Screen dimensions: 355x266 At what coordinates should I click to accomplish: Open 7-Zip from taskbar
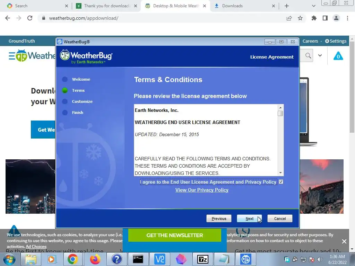[x=202, y=259]
